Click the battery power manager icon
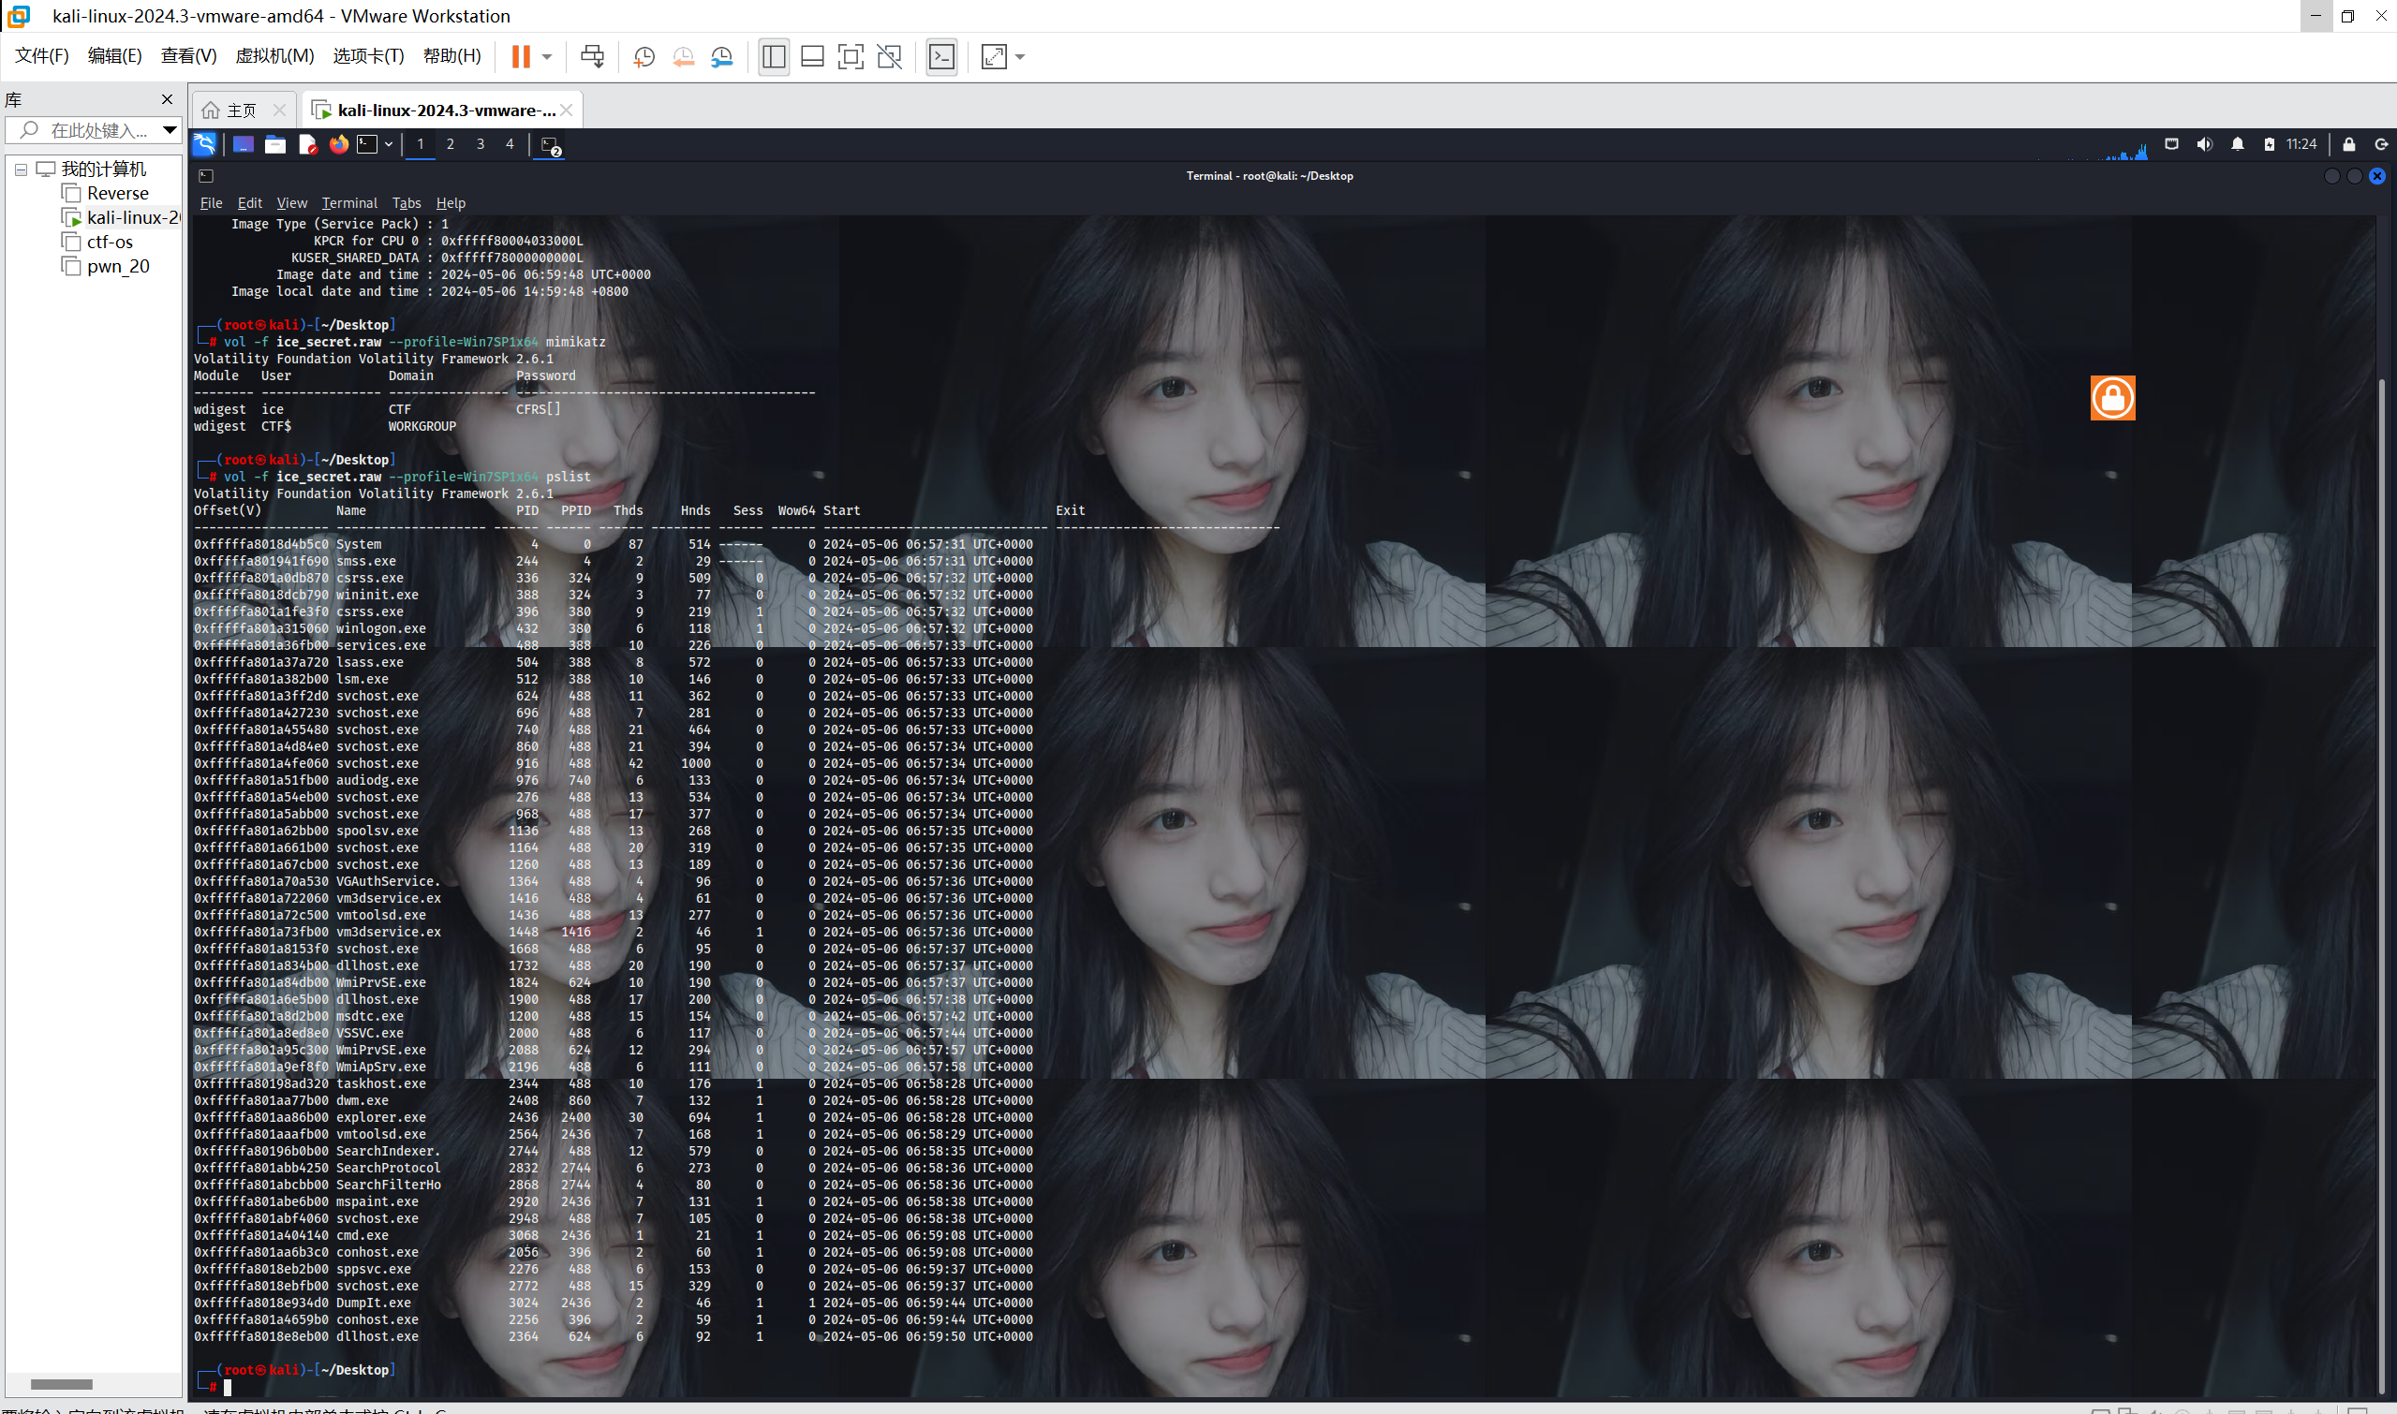The width and height of the screenshot is (2397, 1414). point(2270,145)
